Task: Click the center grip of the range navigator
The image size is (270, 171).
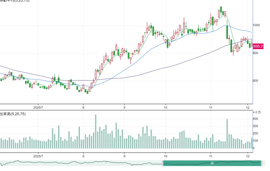Action: pyautogui.click(x=212, y=163)
